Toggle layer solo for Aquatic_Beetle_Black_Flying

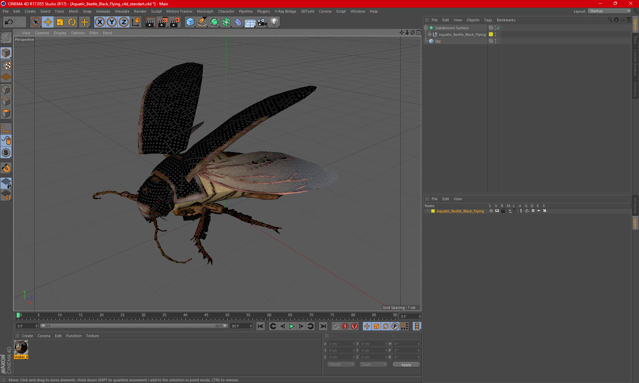pyautogui.click(x=491, y=211)
